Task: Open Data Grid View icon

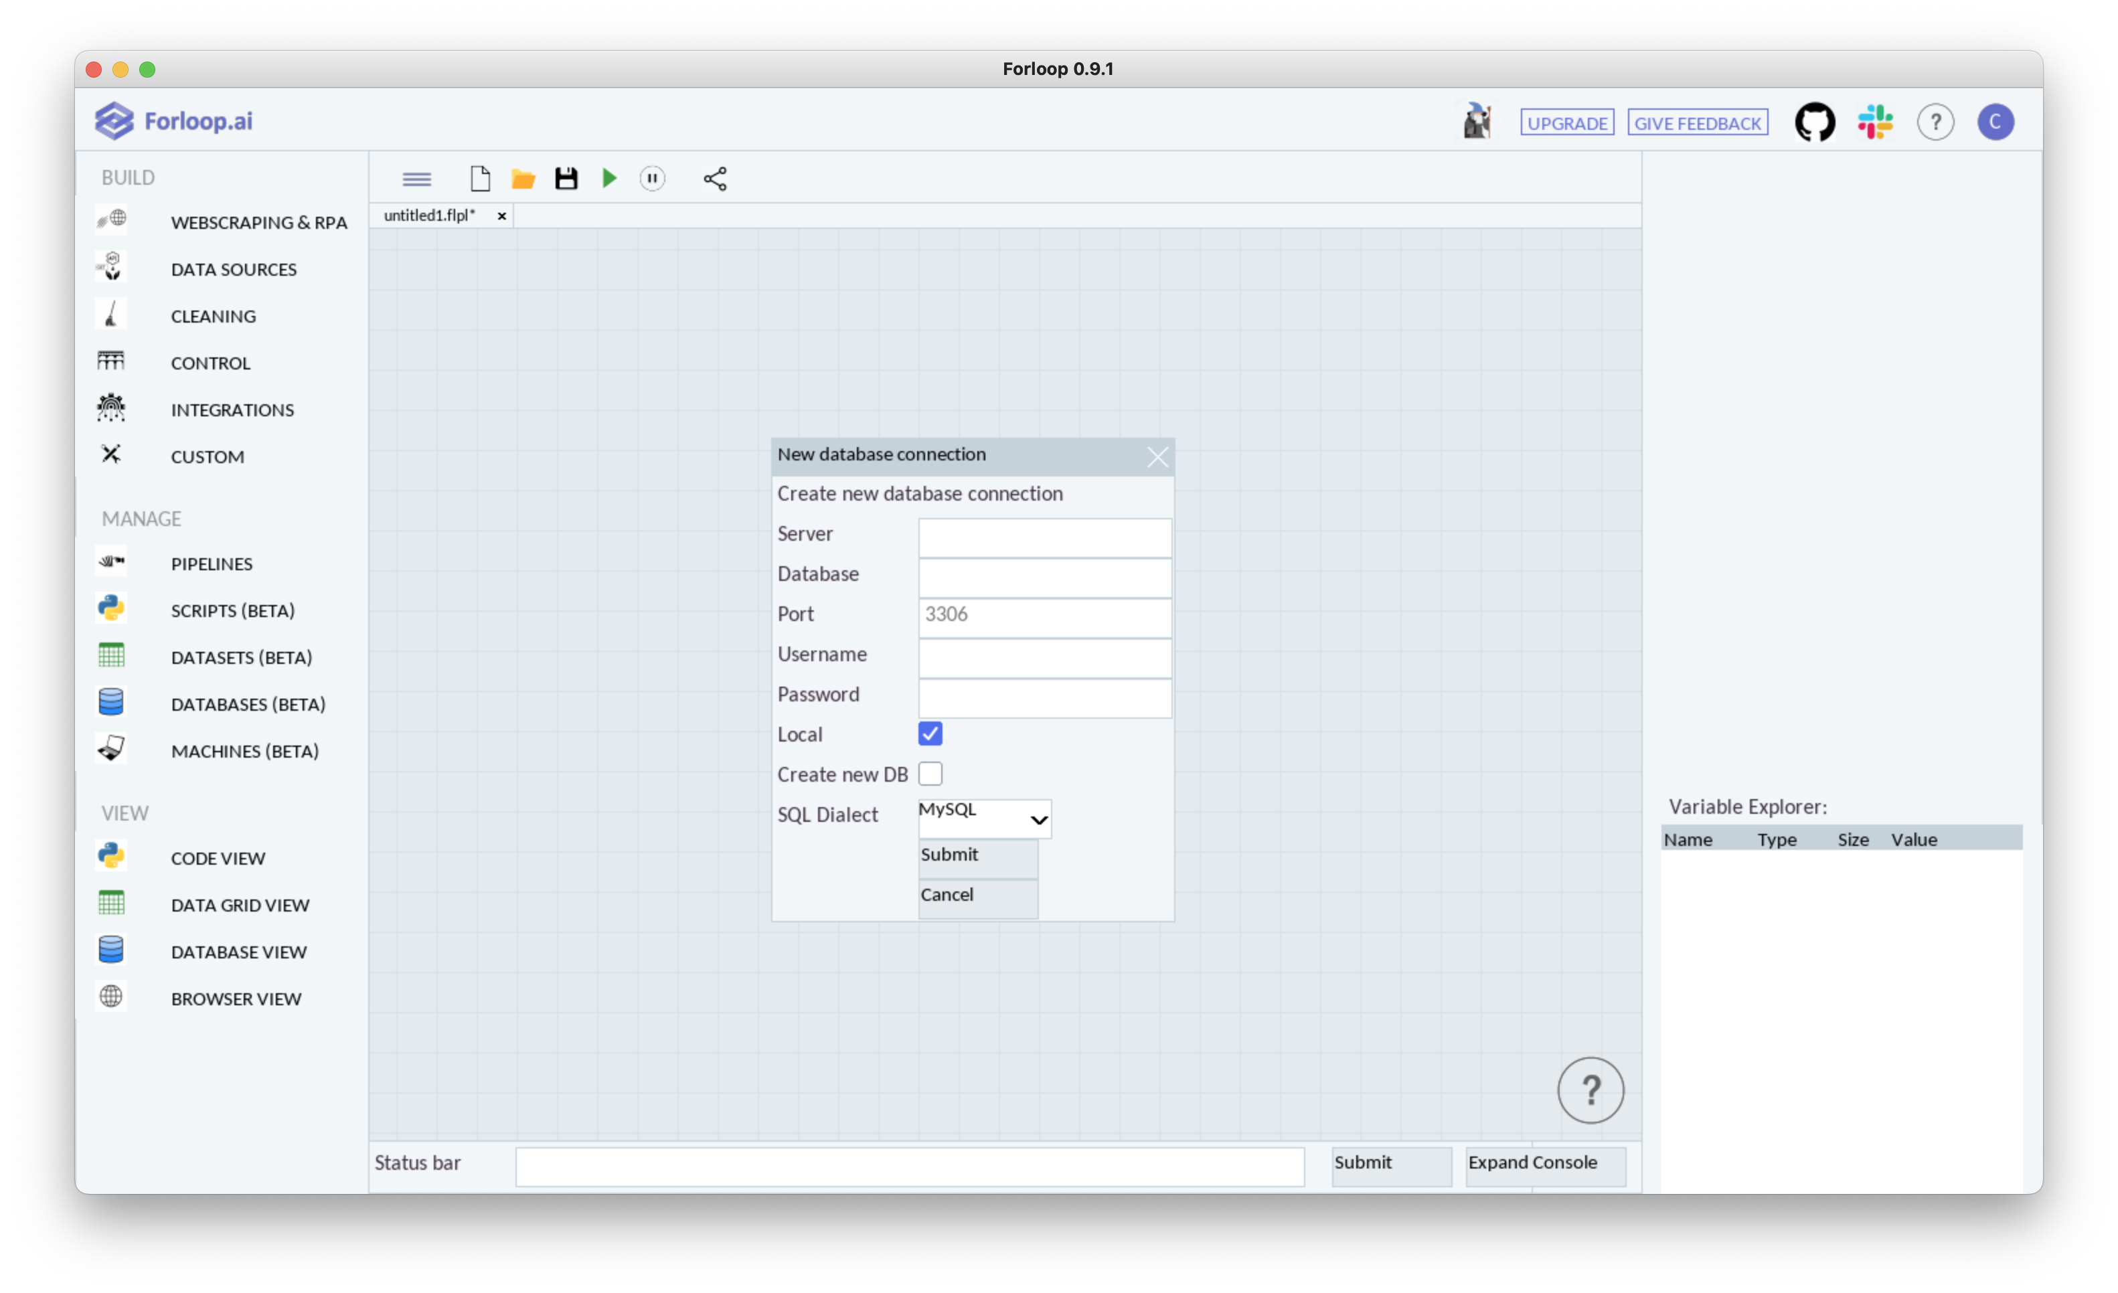Action: (111, 903)
